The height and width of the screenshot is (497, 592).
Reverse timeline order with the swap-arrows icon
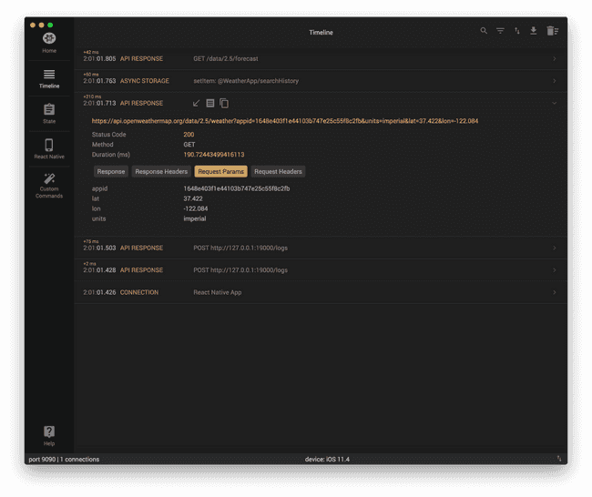tap(517, 31)
